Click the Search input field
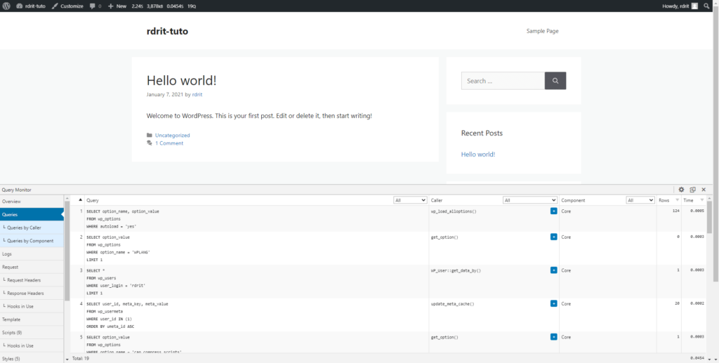 pos(502,81)
